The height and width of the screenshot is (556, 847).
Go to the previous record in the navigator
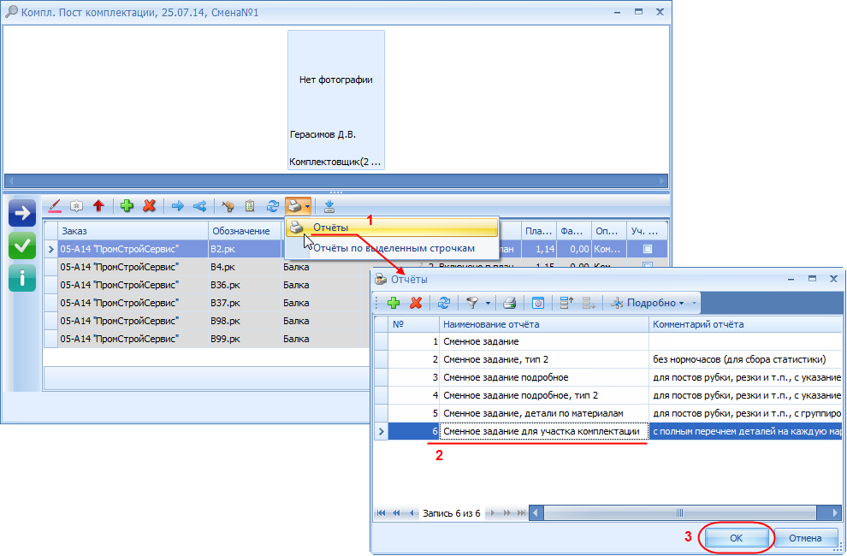tap(412, 512)
